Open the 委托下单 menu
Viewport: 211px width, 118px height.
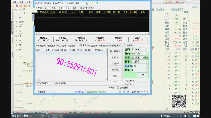39,3
